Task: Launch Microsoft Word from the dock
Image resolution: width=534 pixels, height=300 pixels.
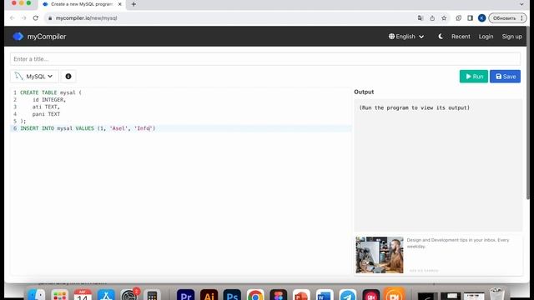Action: tap(325, 294)
